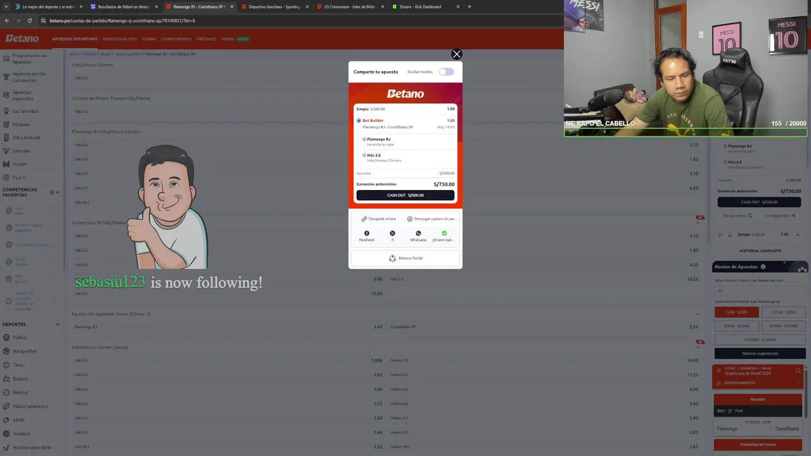Collapse Más/Menos Córners (extra) market
This screenshot has height=456, width=811.
698,348
